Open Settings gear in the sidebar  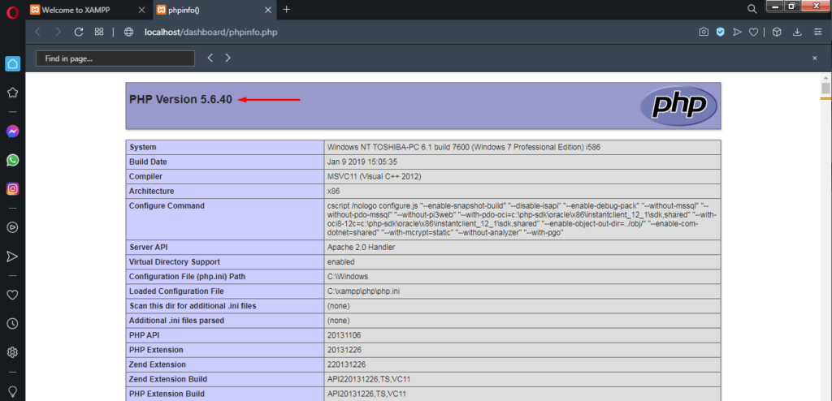pyautogui.click(x=13, y=352)
